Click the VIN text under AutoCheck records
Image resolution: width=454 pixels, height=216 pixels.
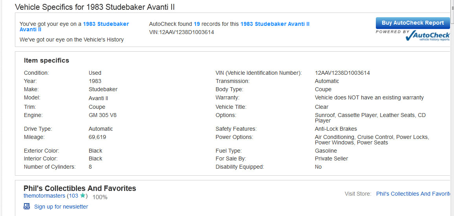click(x=181, y=32)
